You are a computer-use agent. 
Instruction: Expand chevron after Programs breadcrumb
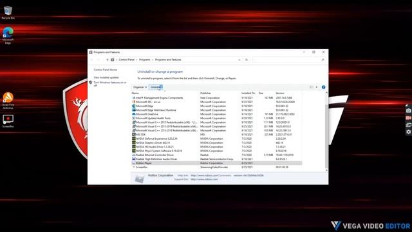pyautogui.click(x=153, y=60)
